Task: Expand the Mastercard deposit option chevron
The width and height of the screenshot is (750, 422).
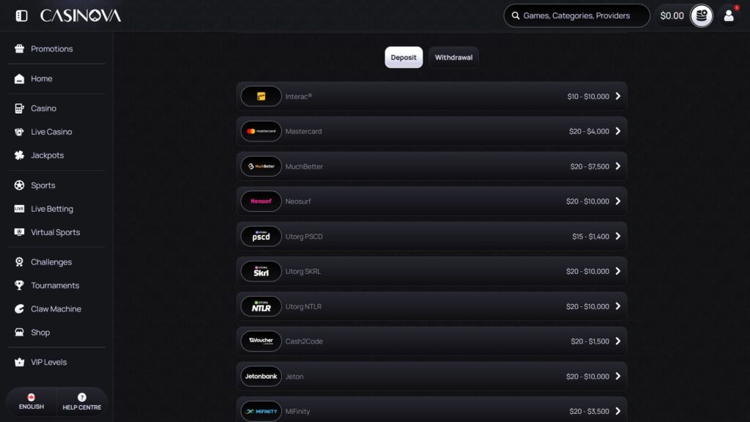Action: tap(618, 131)
